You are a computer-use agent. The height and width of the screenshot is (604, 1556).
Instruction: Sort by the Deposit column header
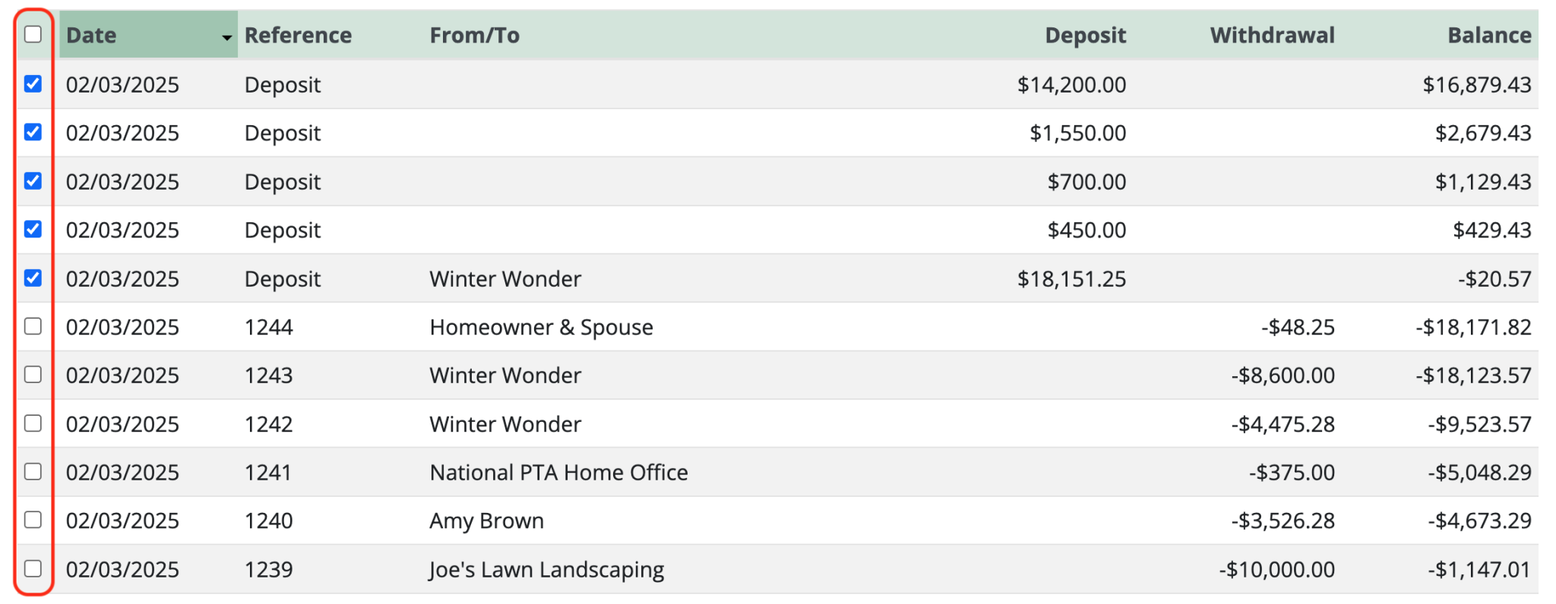[x=1085, y=35]
